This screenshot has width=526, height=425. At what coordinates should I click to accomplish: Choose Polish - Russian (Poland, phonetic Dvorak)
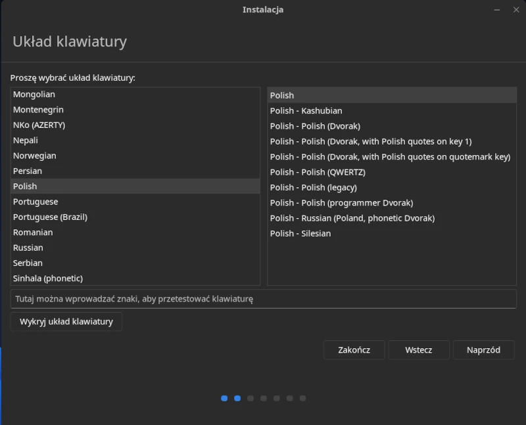392,218
